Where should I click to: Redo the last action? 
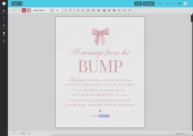19,10
